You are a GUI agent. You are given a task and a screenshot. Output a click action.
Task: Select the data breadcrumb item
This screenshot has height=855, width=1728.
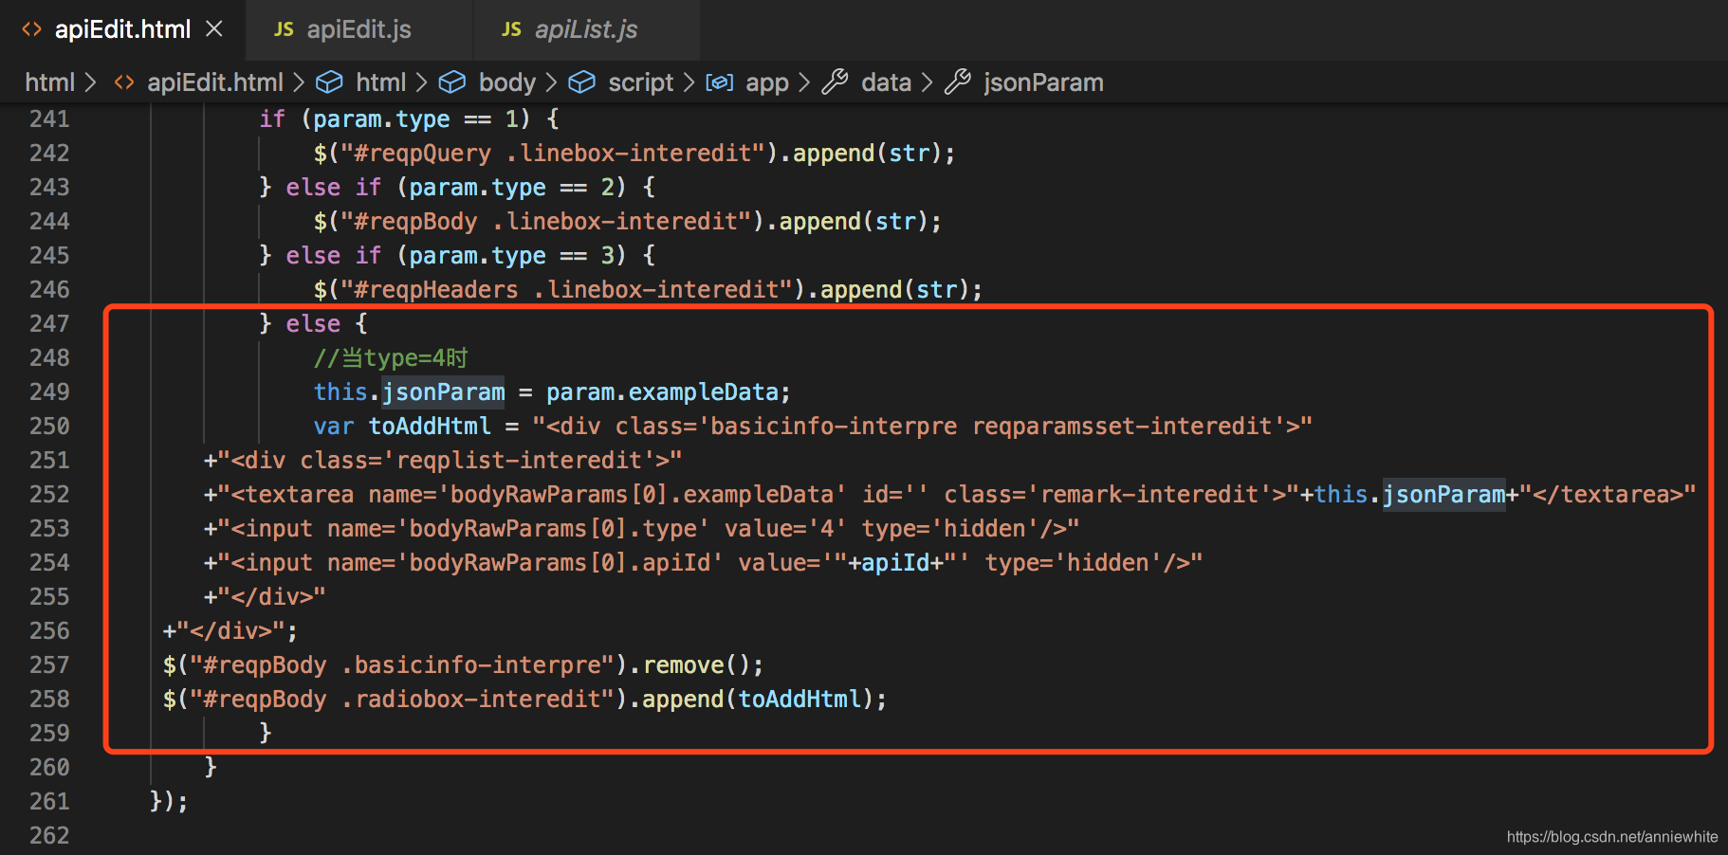pyautogui.click(x=887, y=82)
